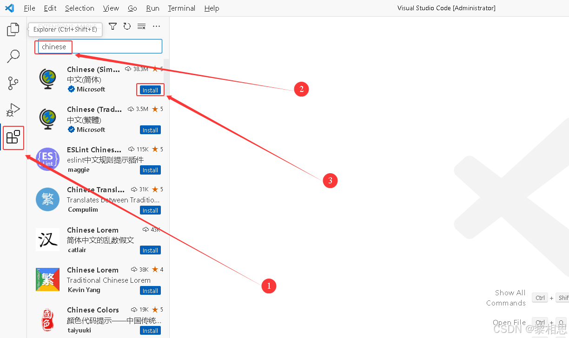Open Extensions views and more actions menu
569x338 pixels.
[156, 26]
